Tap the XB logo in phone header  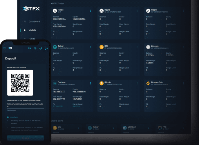point(10,48)
